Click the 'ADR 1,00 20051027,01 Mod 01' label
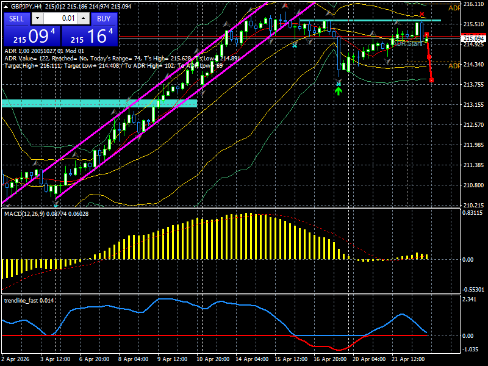Screen dimensions: 488x366 pos(44,51)
